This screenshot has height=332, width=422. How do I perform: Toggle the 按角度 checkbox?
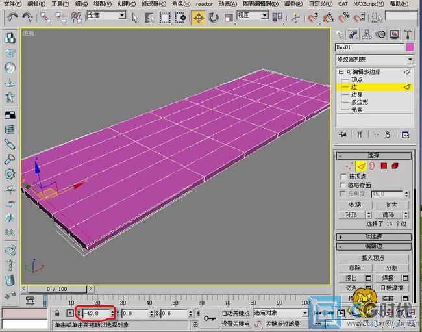(342, 194)
